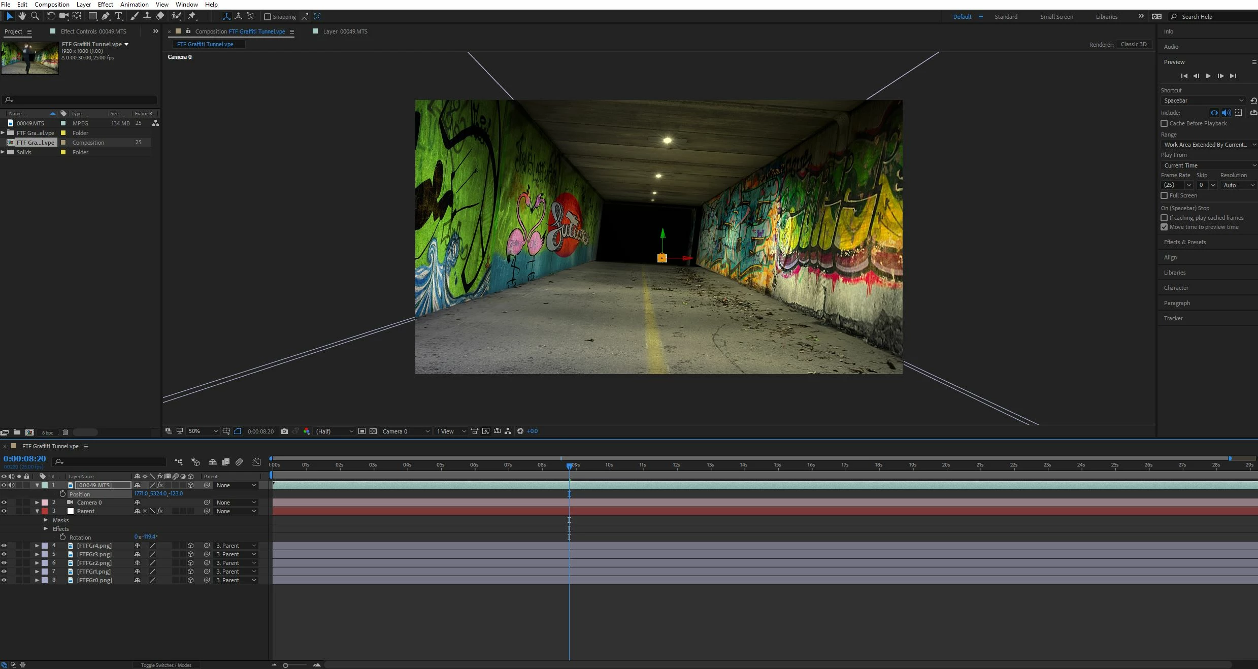Switch to the Effect Controls tab
The height and width of the screenshot is (669, 1258).
point(93,31)
